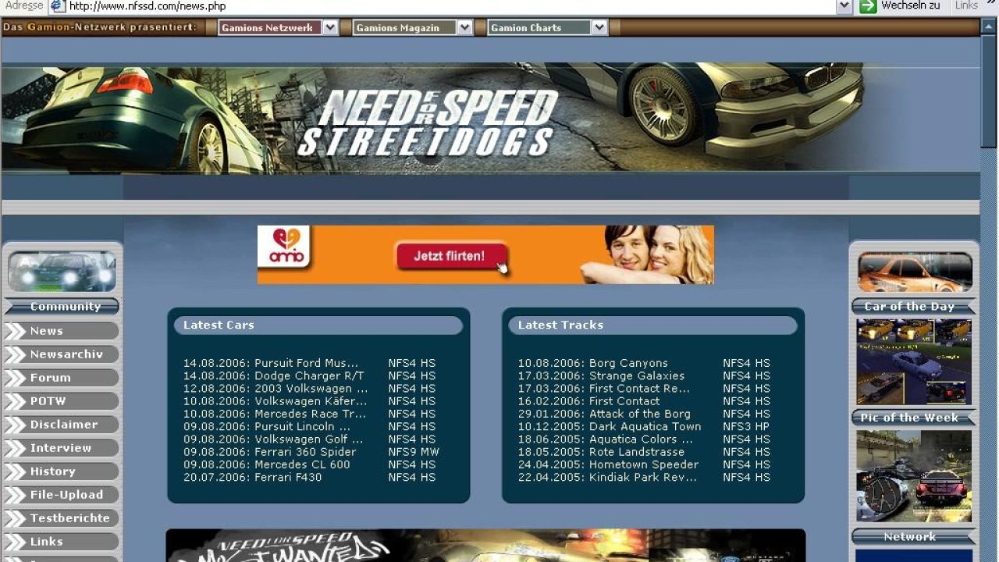The image size is (999, 562).
Task: Click the Need for Speed Streetdogs banner logo
Action: pyautogui.click(x=428, y=122)
